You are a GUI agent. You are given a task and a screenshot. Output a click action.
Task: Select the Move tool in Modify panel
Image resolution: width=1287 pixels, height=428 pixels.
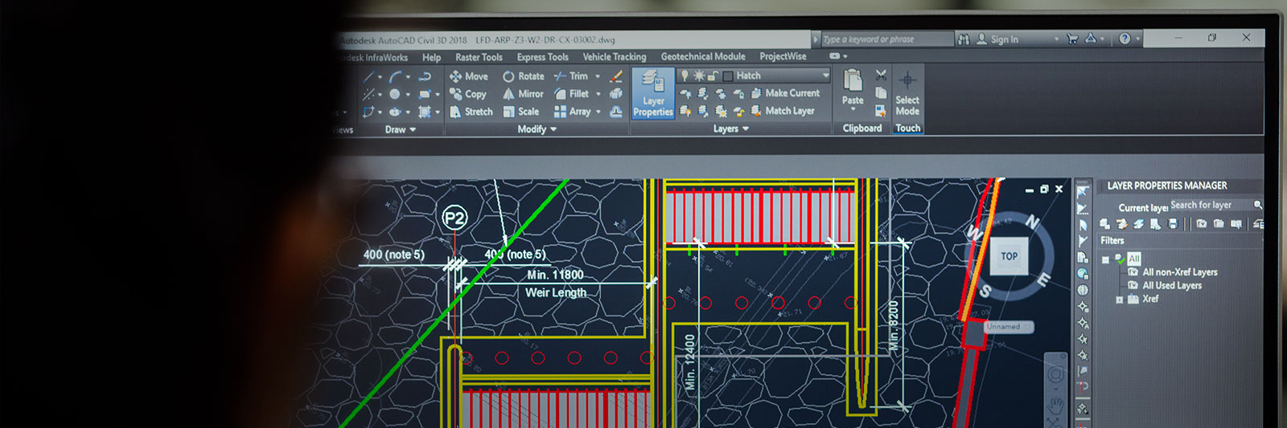pyautogui.click(x=469, y=76)
